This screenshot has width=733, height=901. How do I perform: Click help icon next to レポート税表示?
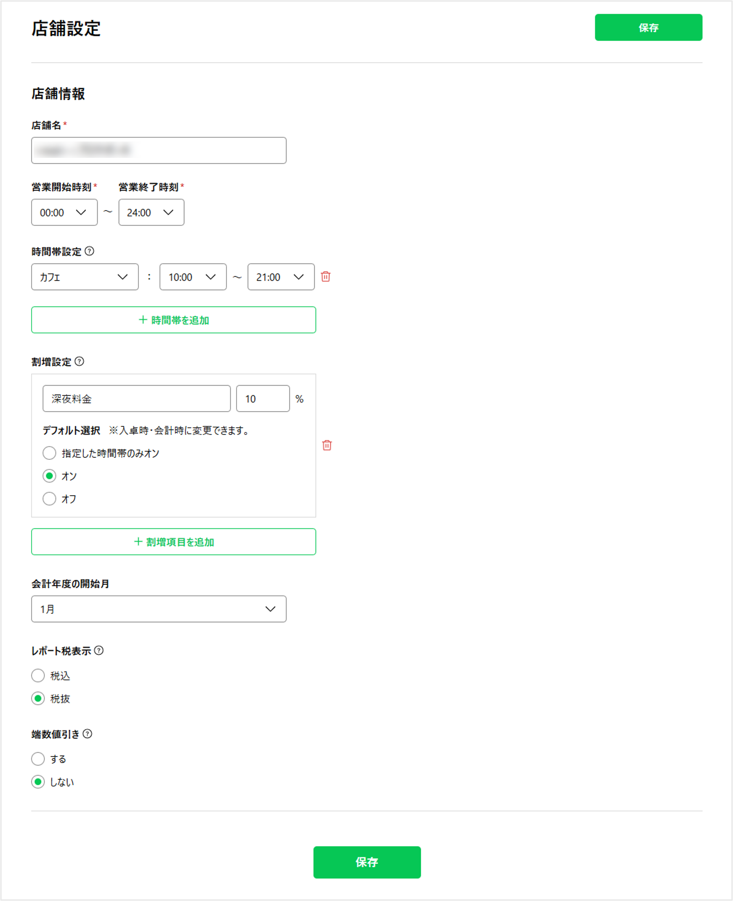pos(99,650)
